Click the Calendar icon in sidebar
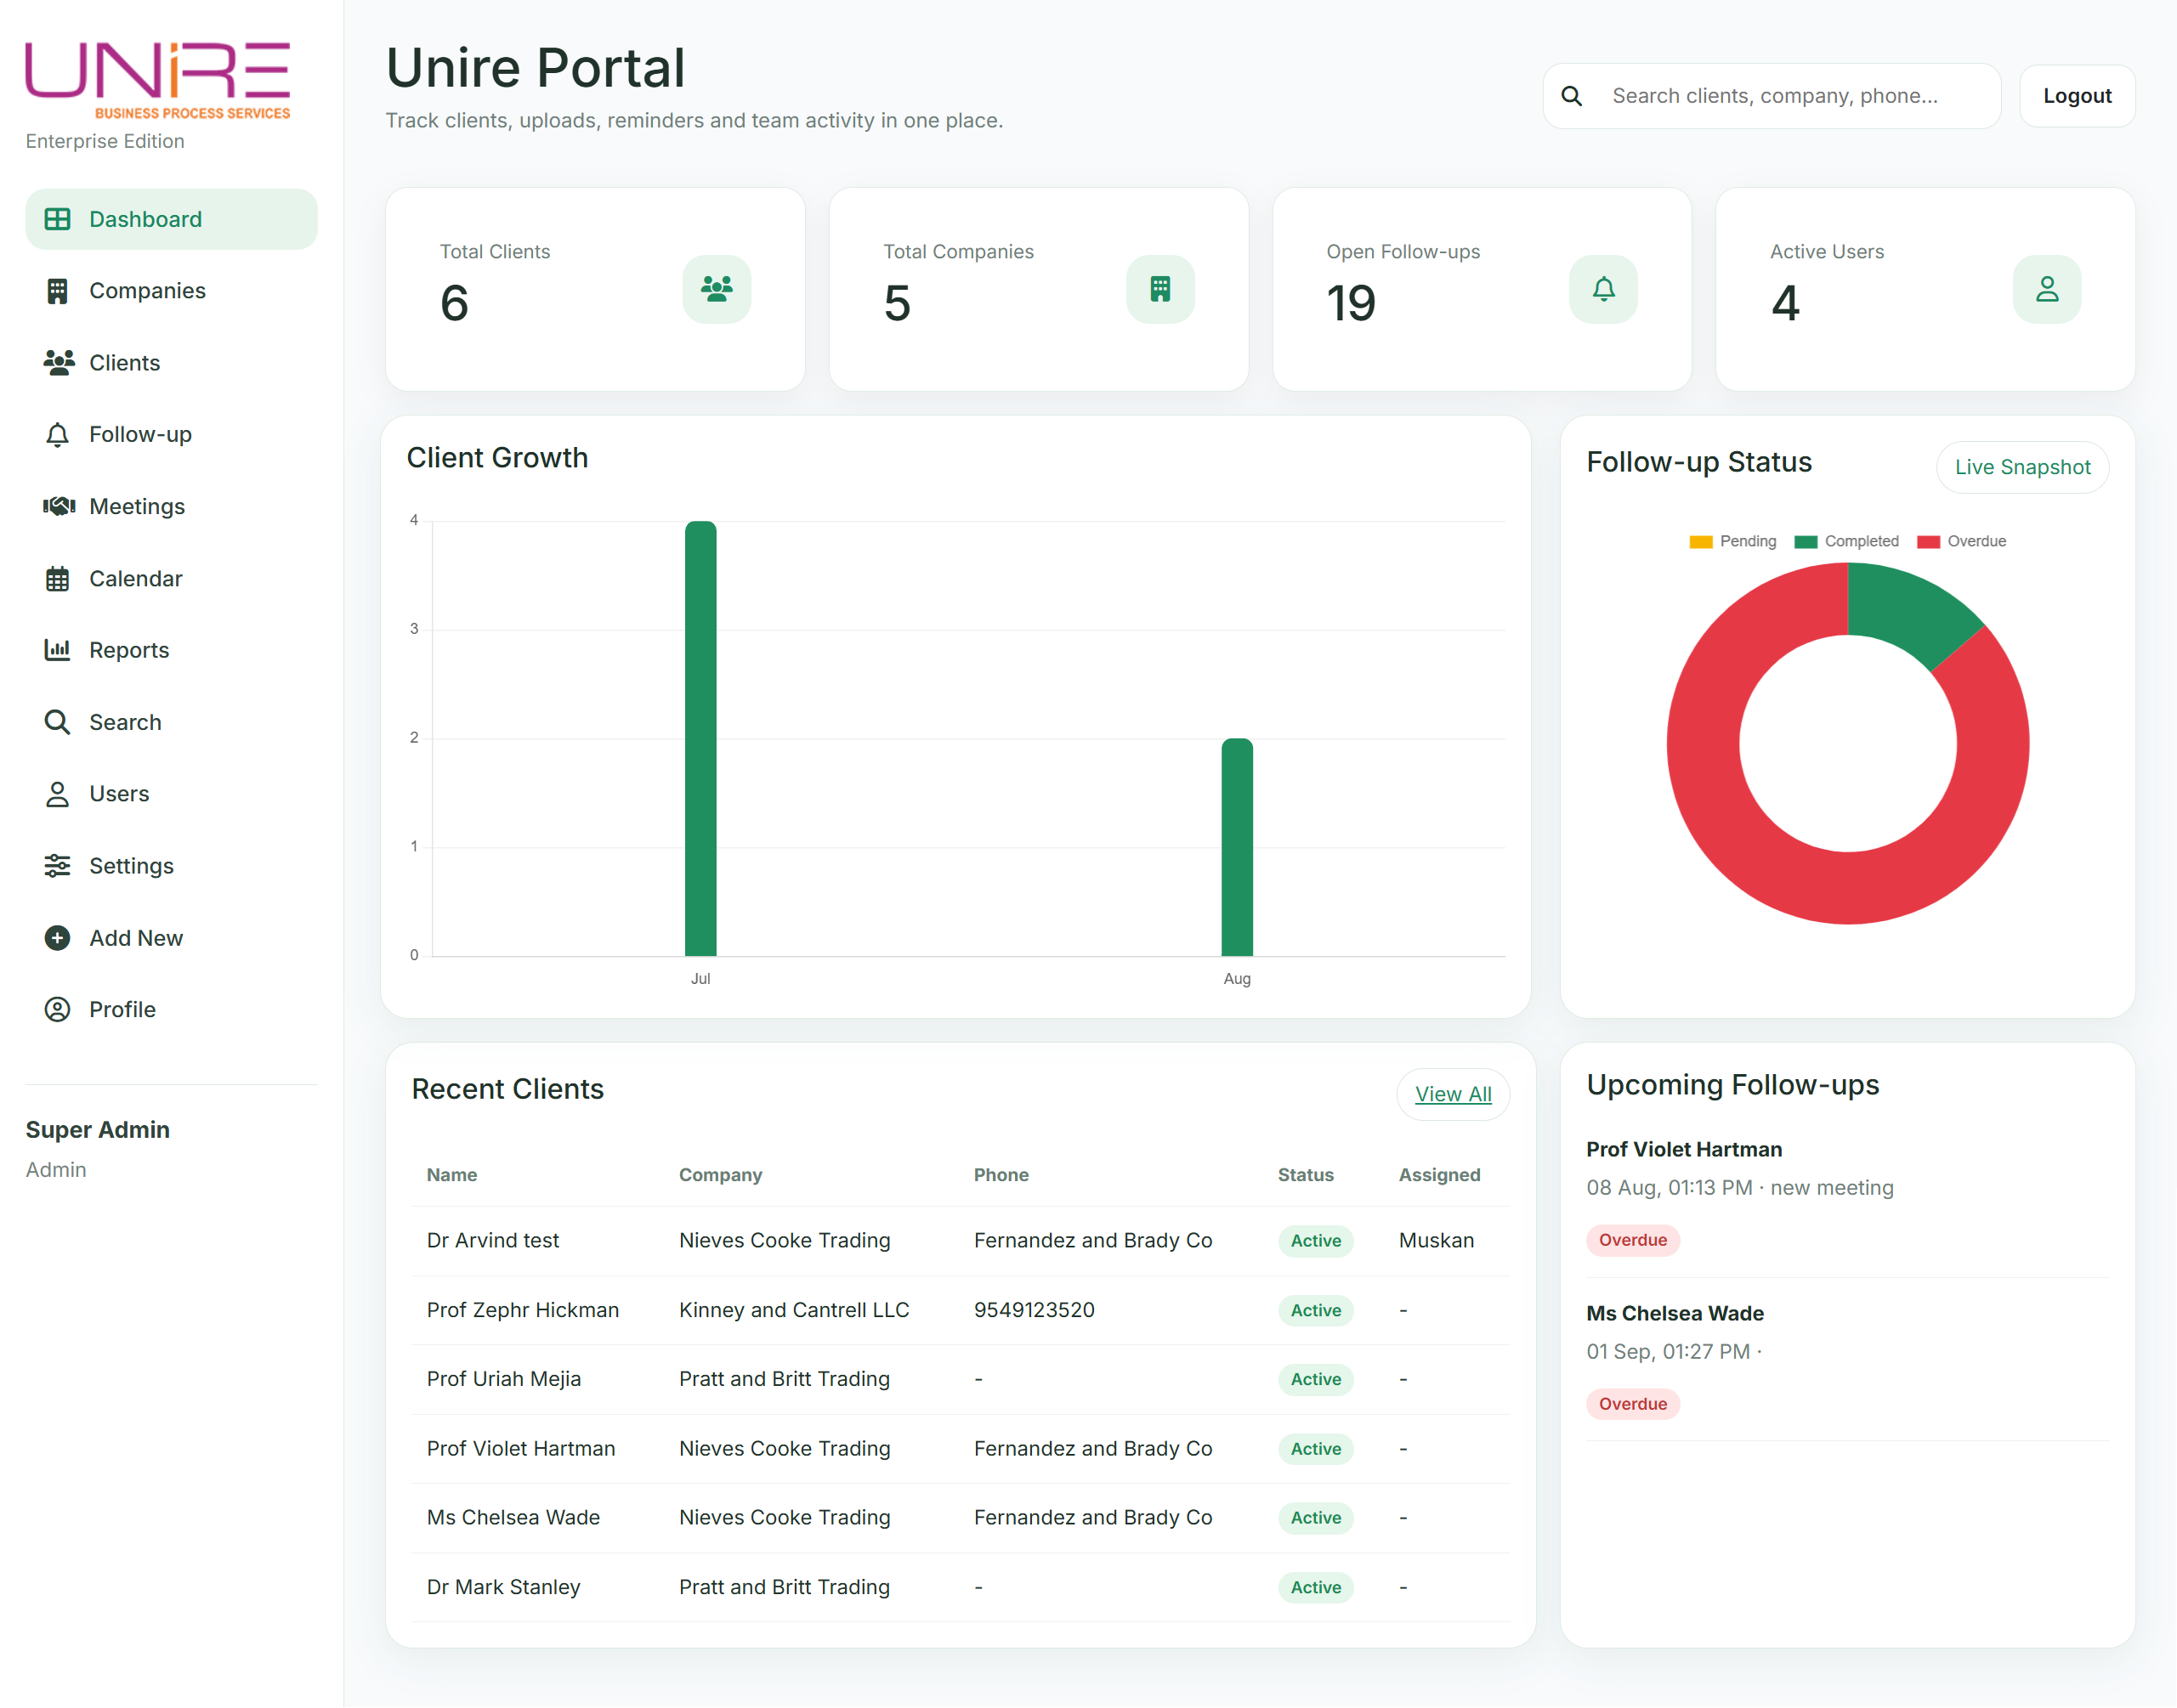Viewport: 2177px width, 1708px height. point(58,579)
